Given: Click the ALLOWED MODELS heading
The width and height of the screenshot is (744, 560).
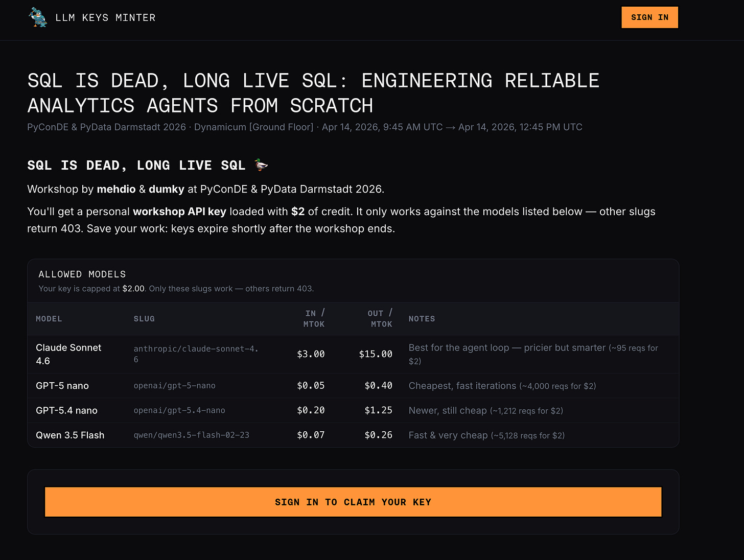Looking at the screenshot, I should [82, 274].
